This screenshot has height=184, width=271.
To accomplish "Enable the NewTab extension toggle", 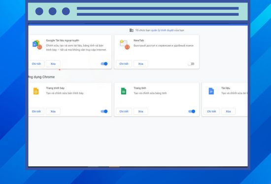I will [x=191, y=64].
